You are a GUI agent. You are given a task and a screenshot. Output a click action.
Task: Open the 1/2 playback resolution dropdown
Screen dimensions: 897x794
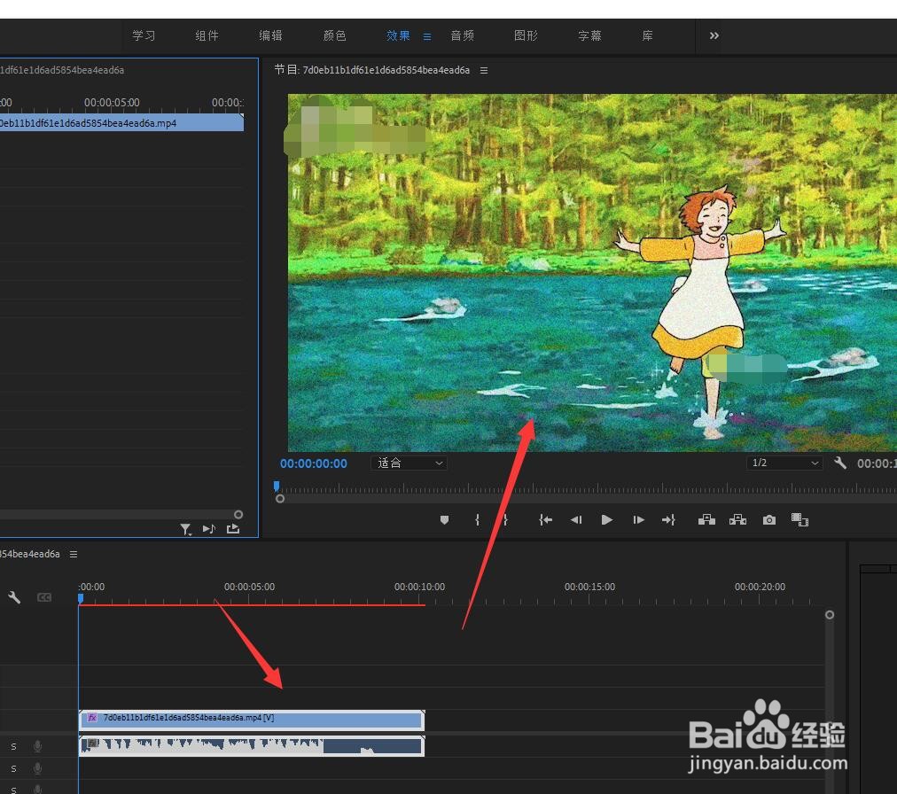point(784,463)
